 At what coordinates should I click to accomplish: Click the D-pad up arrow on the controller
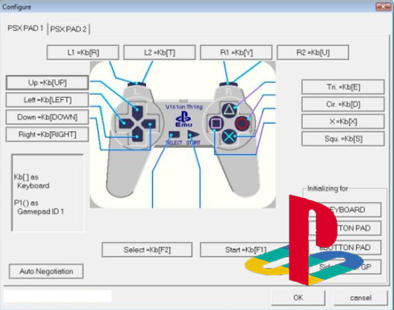pos(136,110)
